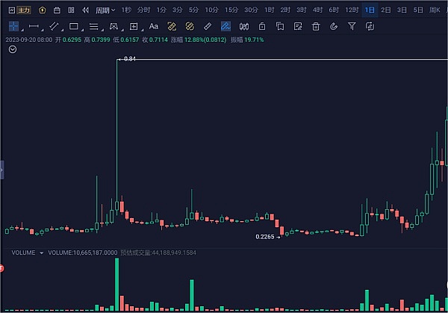Switch to the 2日 timeframe

pyautogui.click(x=386, y=10)
